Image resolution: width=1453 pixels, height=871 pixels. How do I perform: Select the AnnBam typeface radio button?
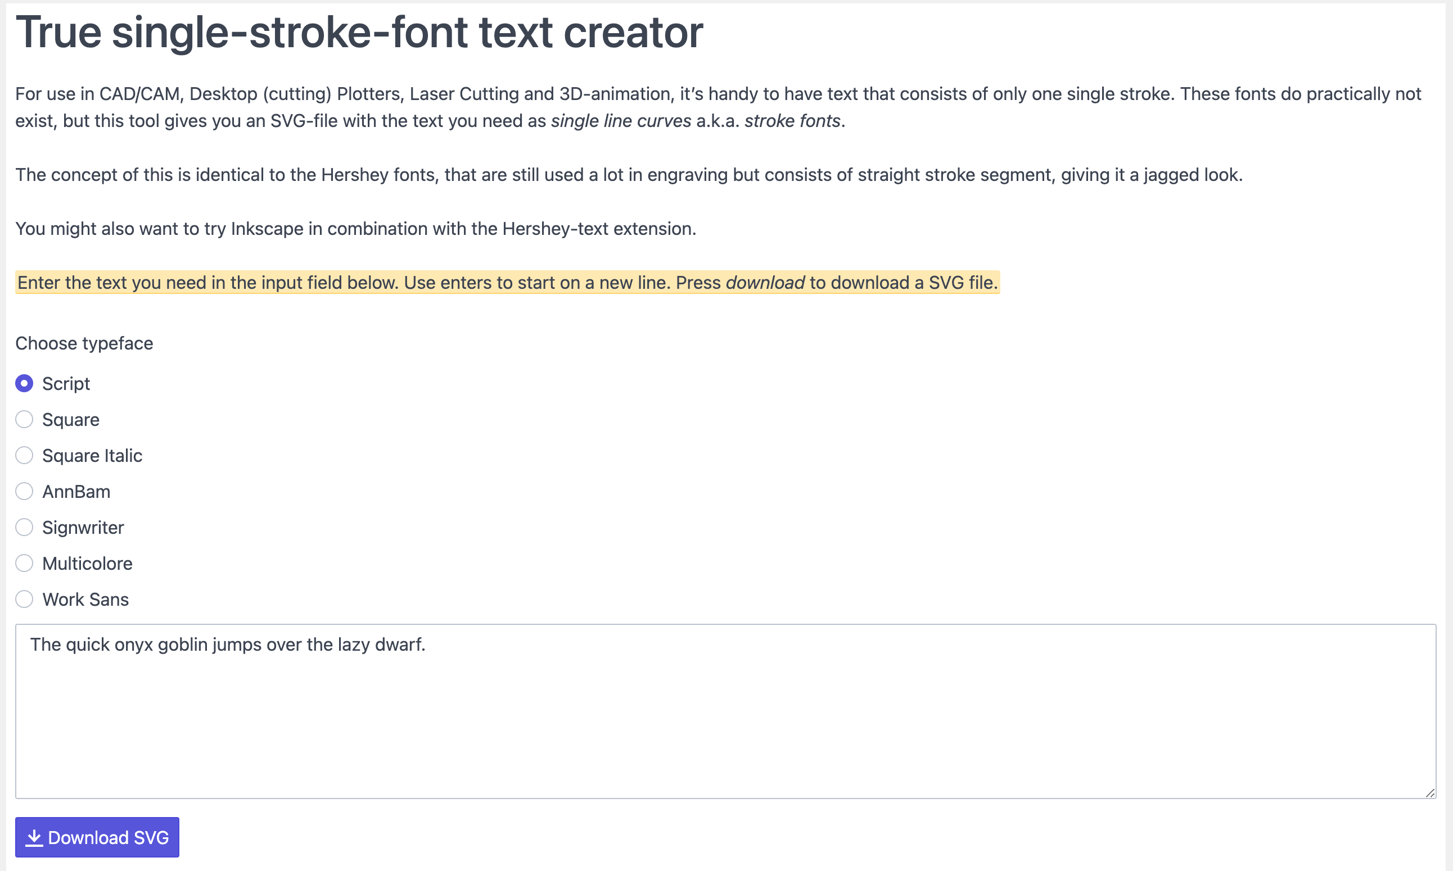24,491
